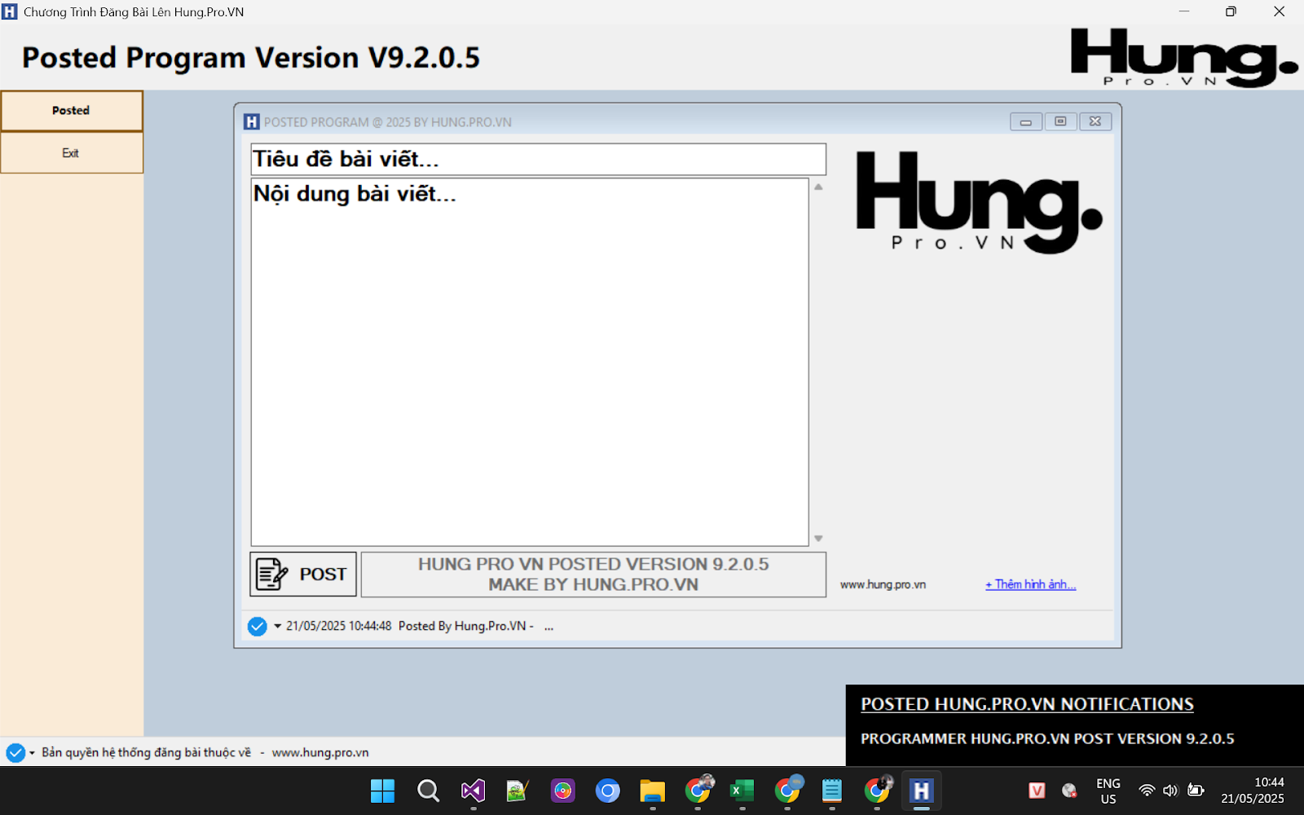Open the + Thêm hình ảnh... link
1304x815 pixels.
1030,584
